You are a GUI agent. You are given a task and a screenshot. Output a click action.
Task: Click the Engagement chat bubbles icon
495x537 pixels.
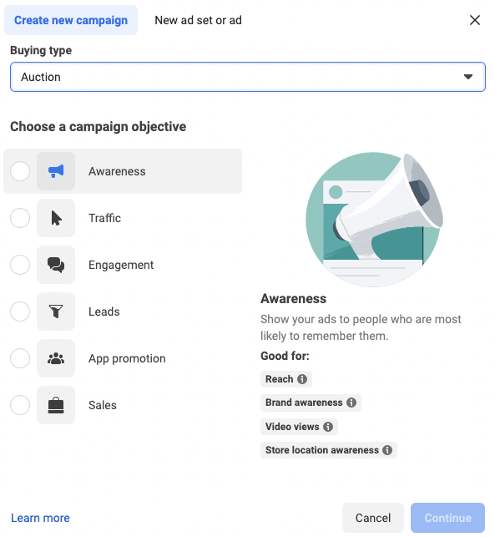56,265
